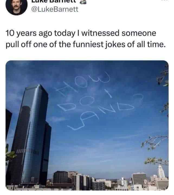Click the word LAND in the skywriting
The height and width of the screenshot is (195, 174).
pyautogui.click(x=101, y=116)
